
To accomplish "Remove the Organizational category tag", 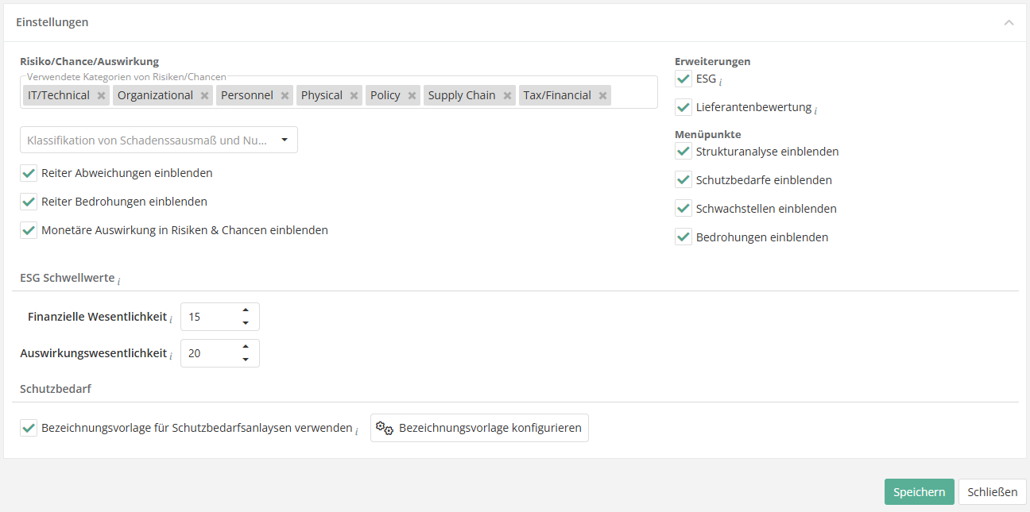I will click(204, 96).
